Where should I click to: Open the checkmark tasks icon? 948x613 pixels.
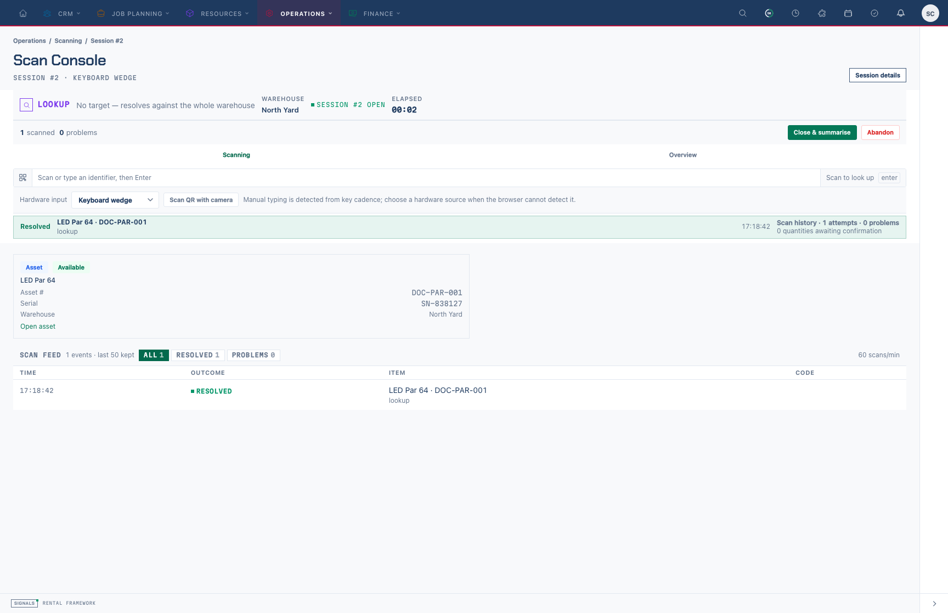pos(874,13)
